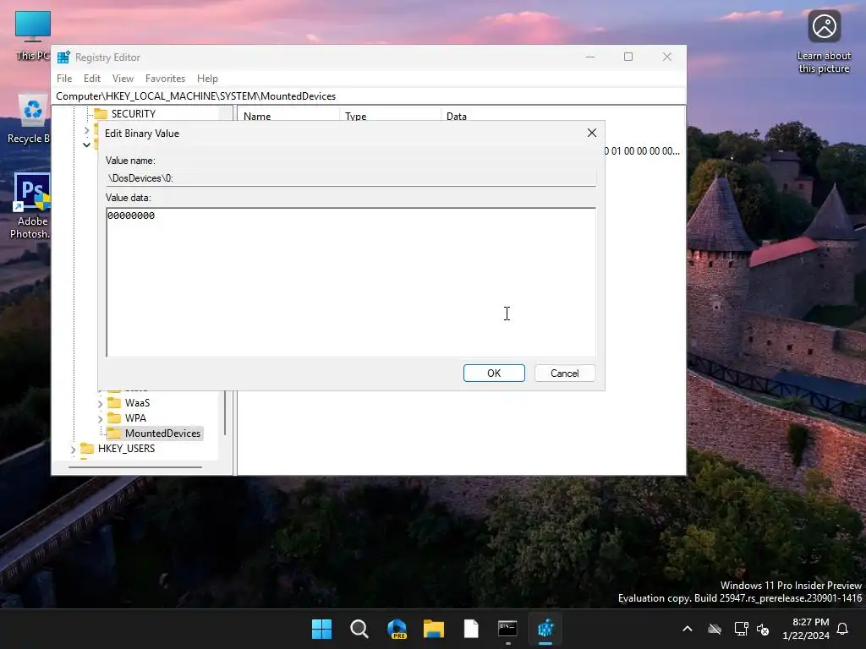Select the WaaS key in the tree
This screenshot has width=866, height=649.
tap(137, 403)
